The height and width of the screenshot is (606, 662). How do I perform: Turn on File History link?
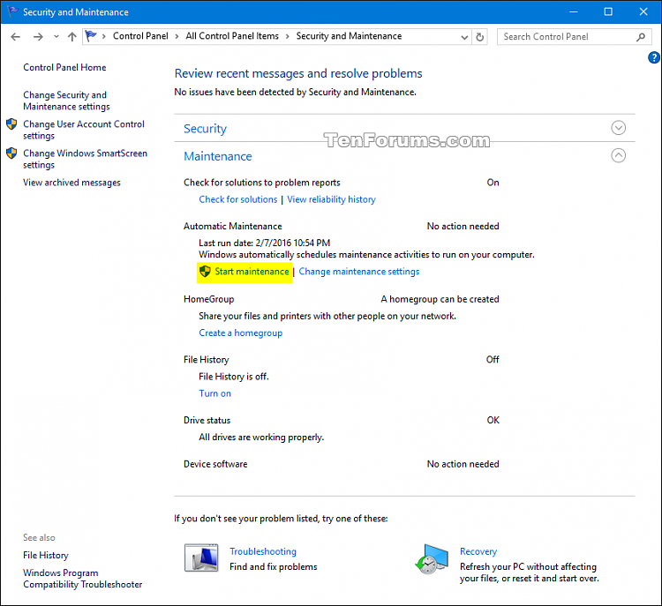tap(214, 393)
